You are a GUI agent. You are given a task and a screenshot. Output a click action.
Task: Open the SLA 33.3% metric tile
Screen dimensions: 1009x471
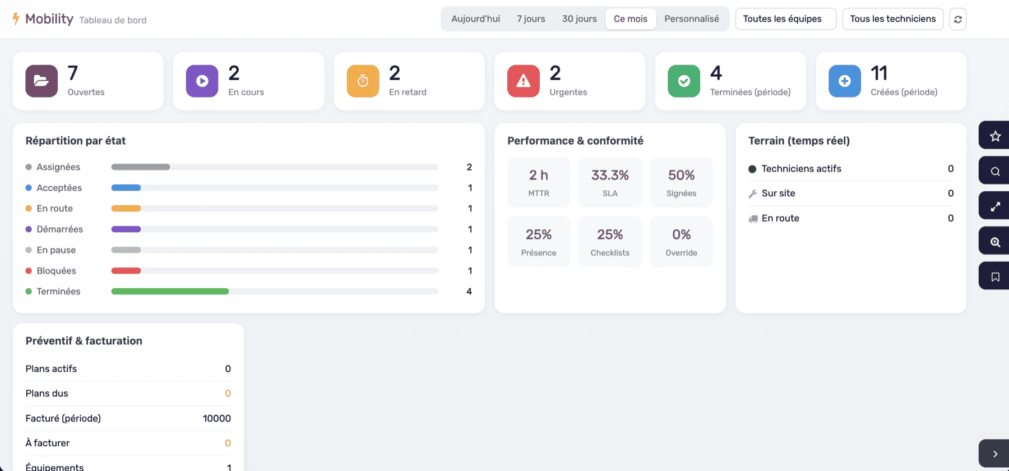pyautogui.click(x=610, y=182)
